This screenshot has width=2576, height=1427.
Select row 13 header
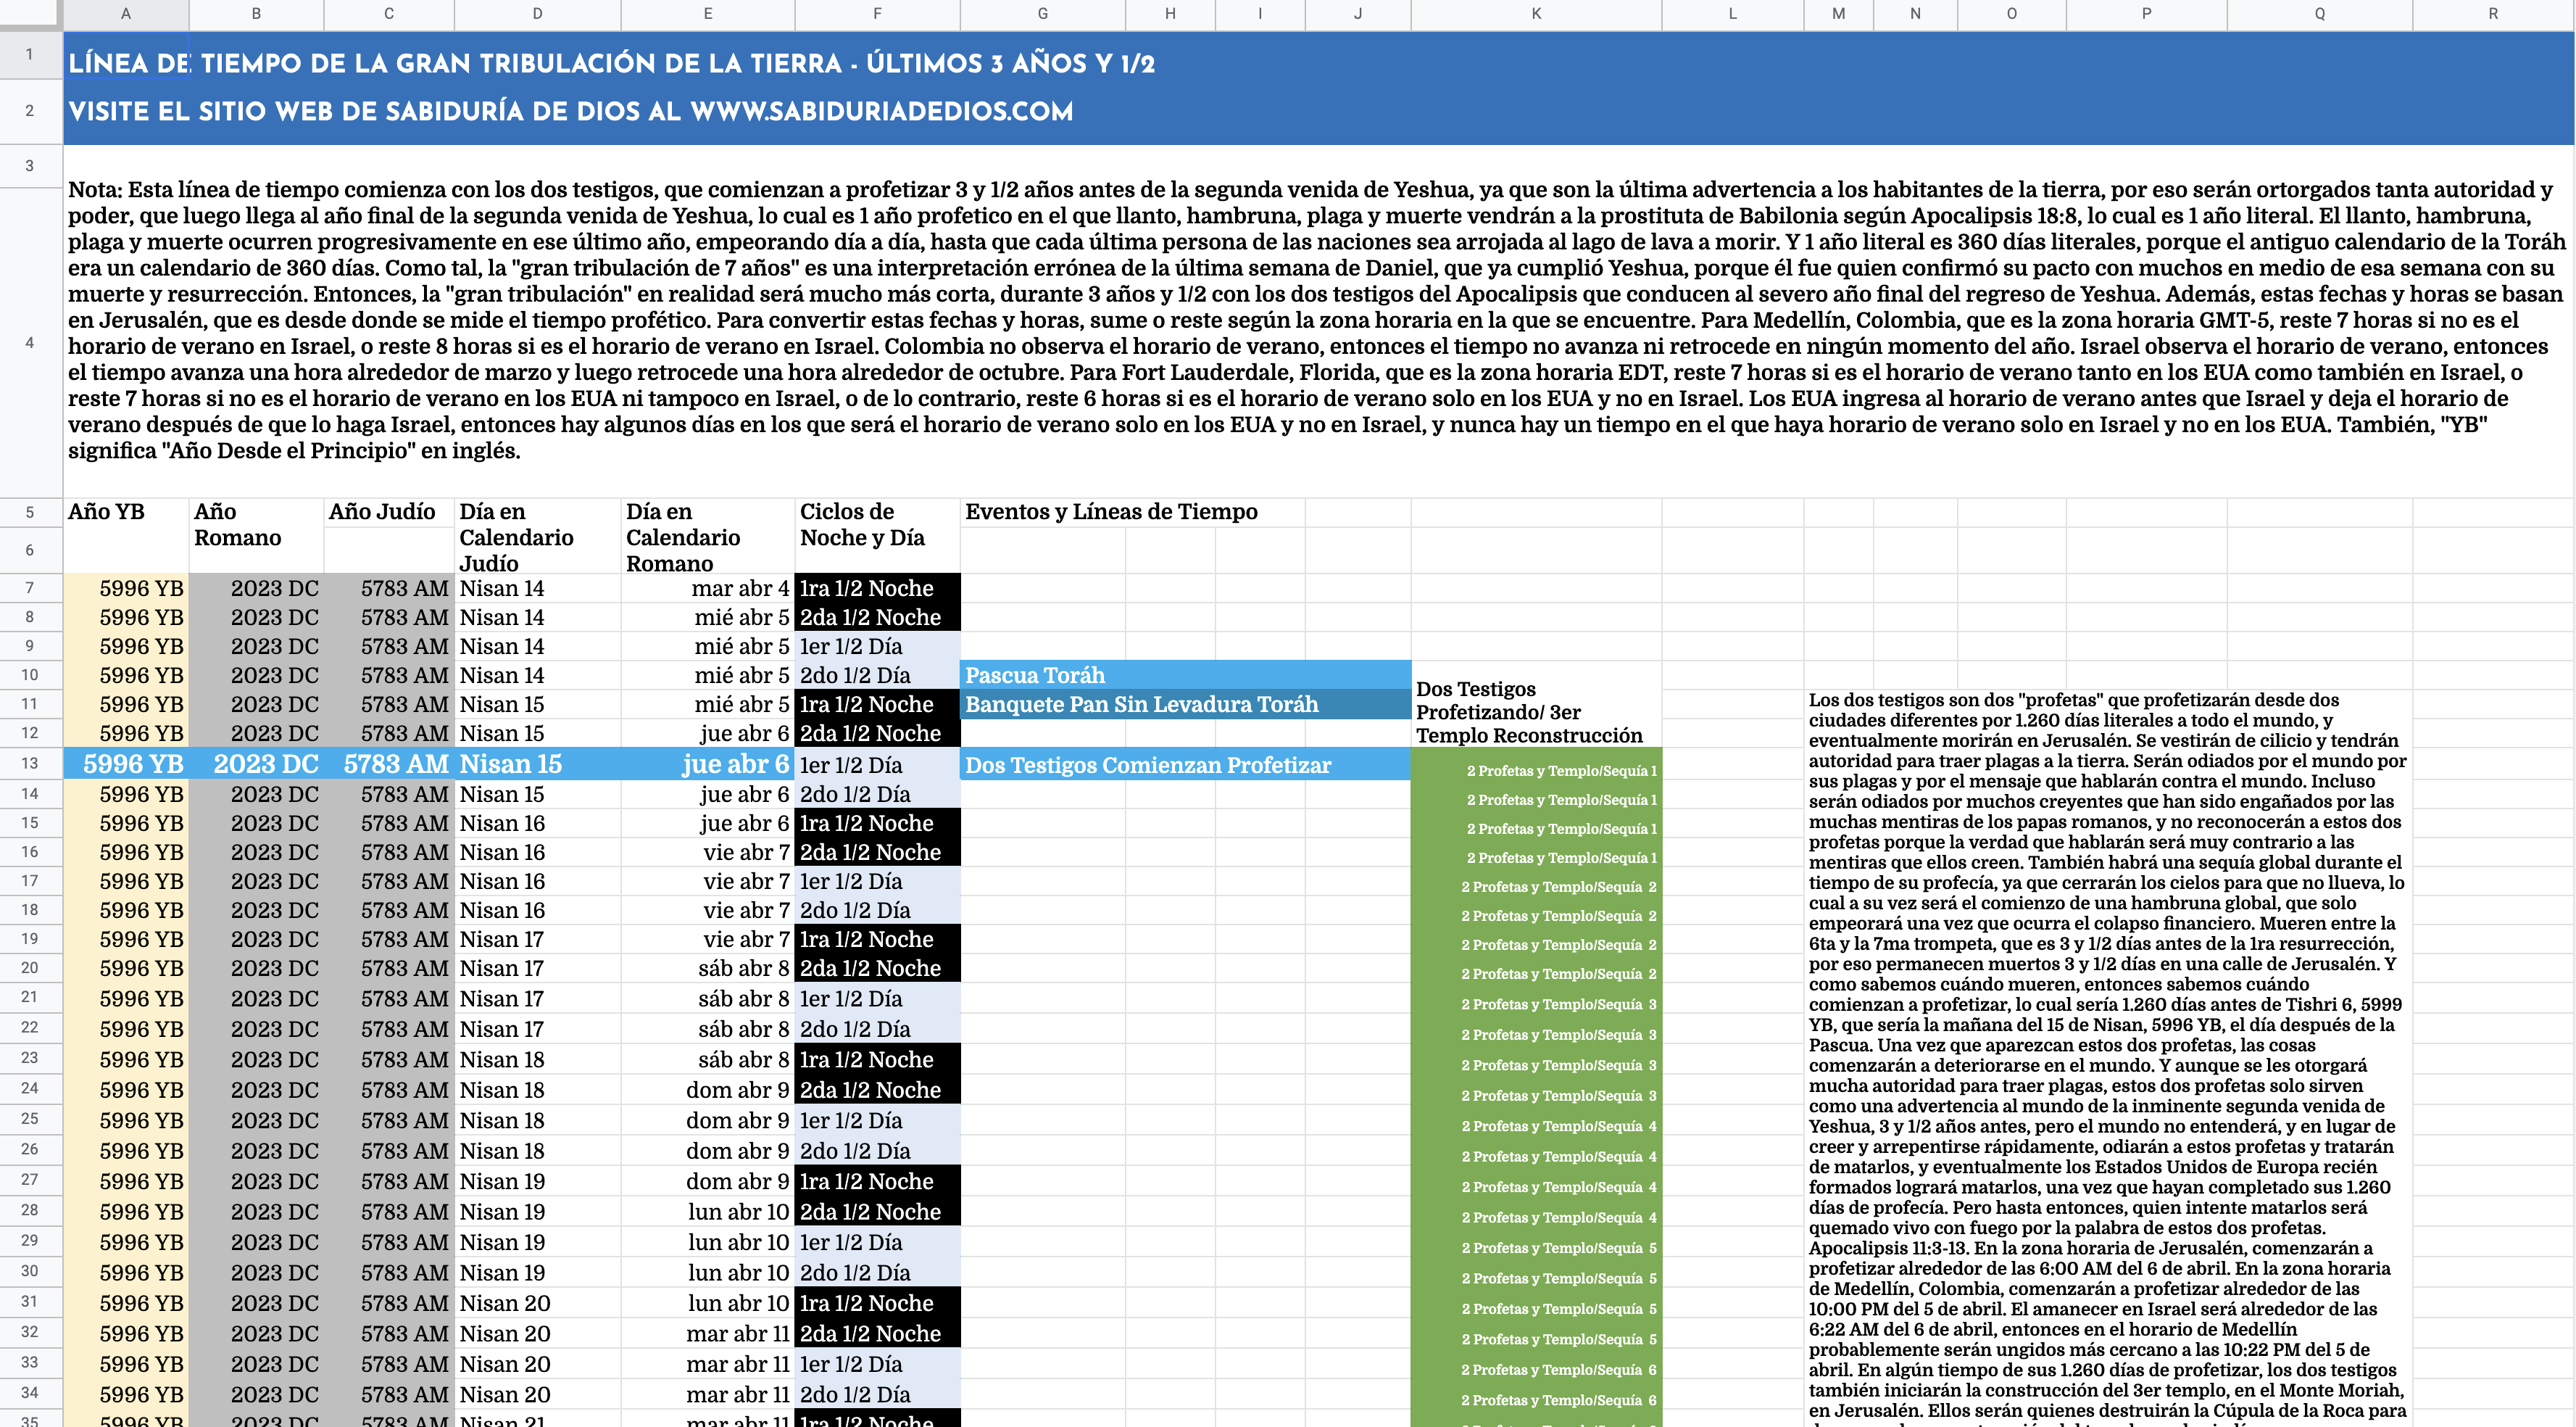coord(30,764)
